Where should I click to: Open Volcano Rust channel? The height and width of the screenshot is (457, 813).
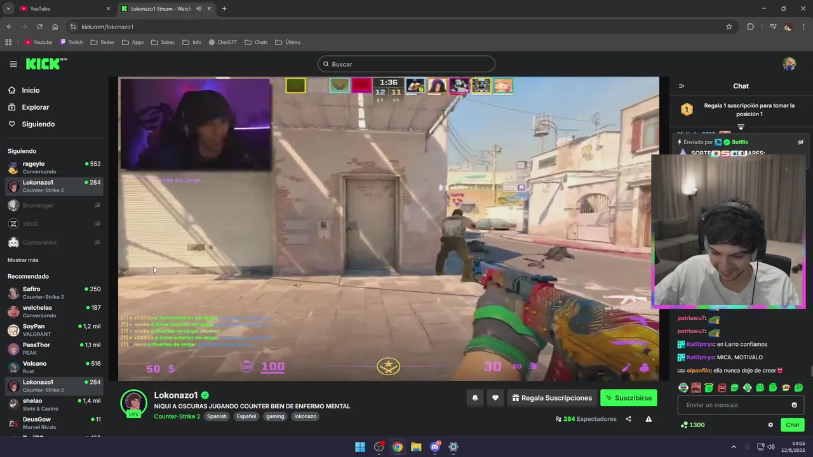(x=53, y=367)
